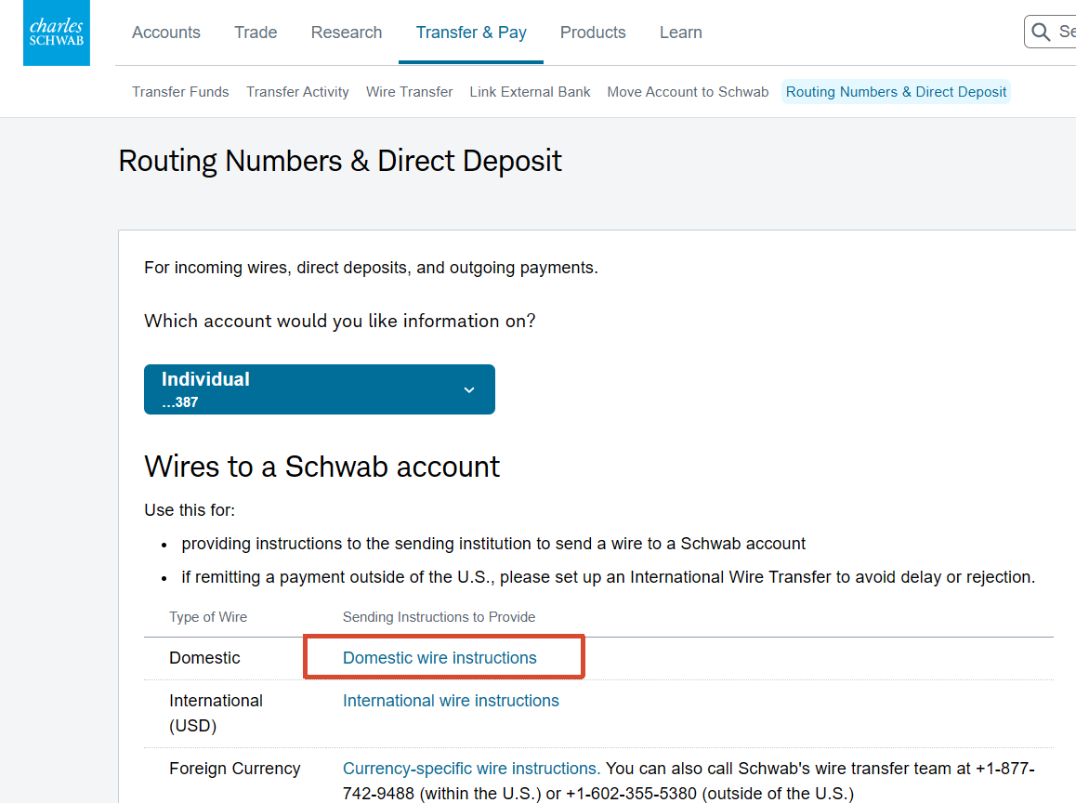1076x803 pixels.
Task: Expand the Individual ...387 account dropdown
Action: pyautogui.click(x=319, y=389)
